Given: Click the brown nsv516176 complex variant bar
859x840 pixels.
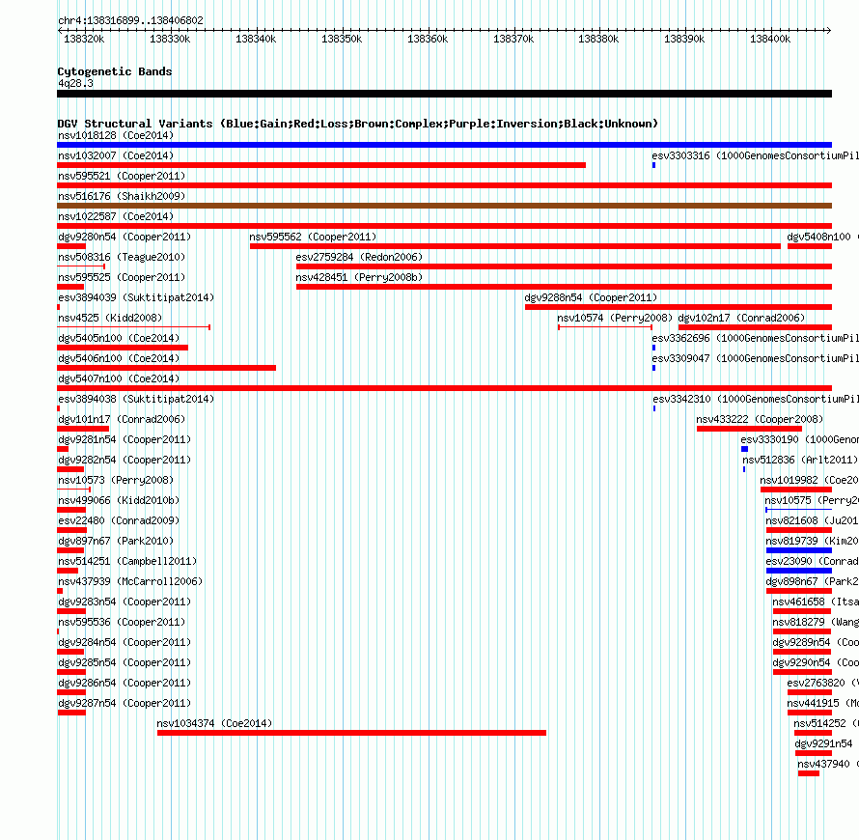Looking at the screenshot, I should (444, 206).
